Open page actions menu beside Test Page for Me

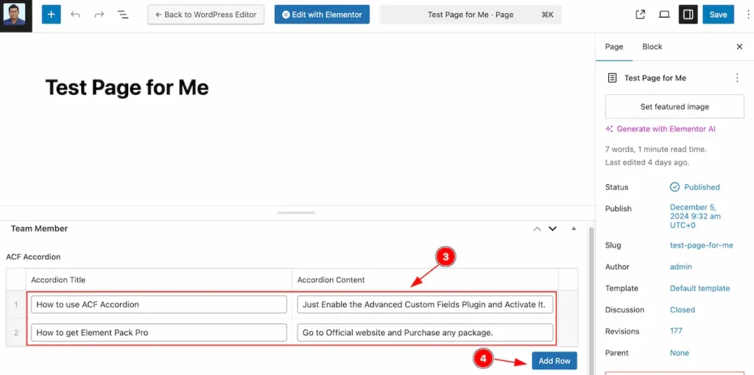[x=737, y=77]
